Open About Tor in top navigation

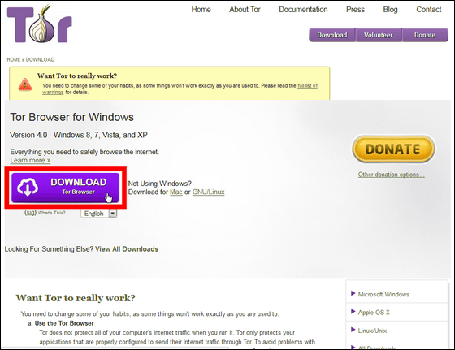[x=245, y=10]
